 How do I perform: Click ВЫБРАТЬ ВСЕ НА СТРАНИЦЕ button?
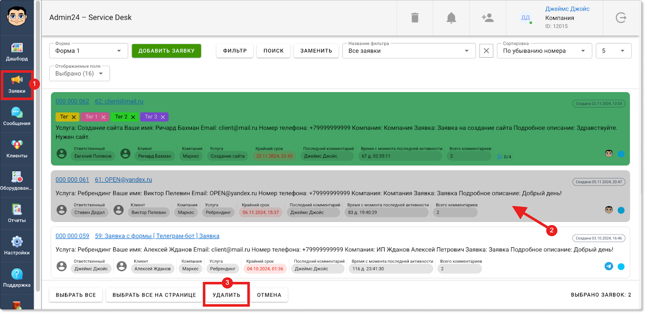(x=154, y=295)
